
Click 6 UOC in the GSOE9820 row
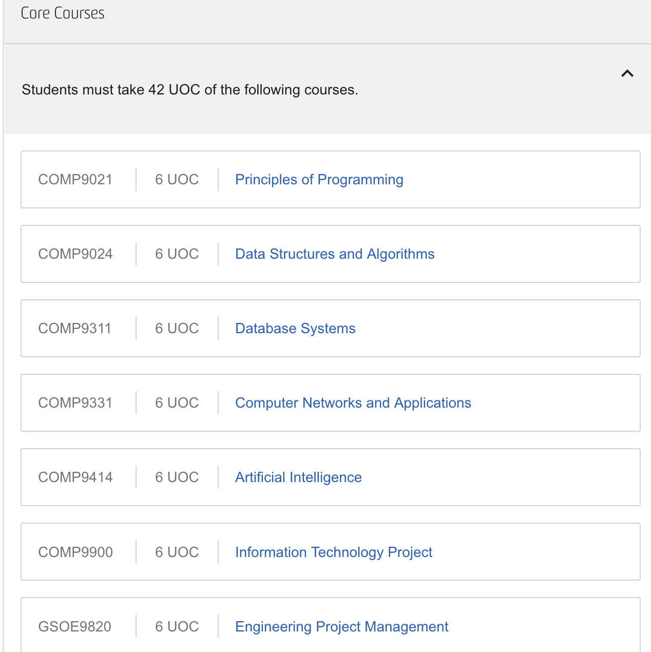[x=177, y=627]
